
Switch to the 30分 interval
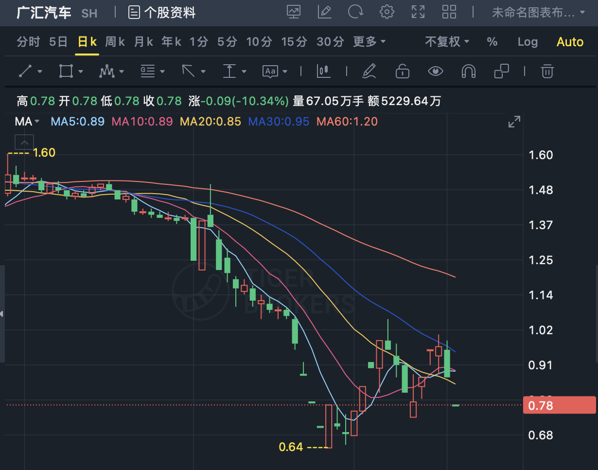point(330,42)
